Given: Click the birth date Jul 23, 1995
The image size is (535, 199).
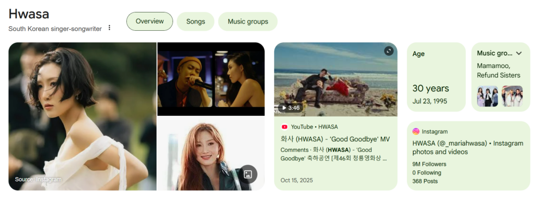Looking at the screenshot, I should point(429,101).
